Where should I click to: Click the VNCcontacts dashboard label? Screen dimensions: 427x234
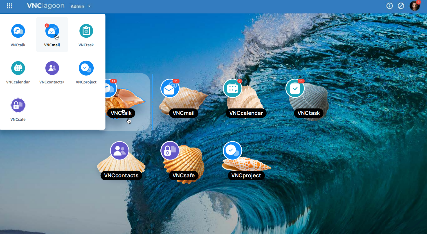121,176
